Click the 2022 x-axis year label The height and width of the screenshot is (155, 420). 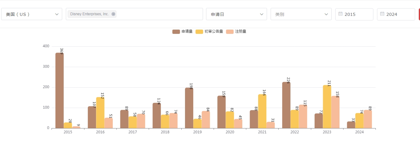click(295, 132)
